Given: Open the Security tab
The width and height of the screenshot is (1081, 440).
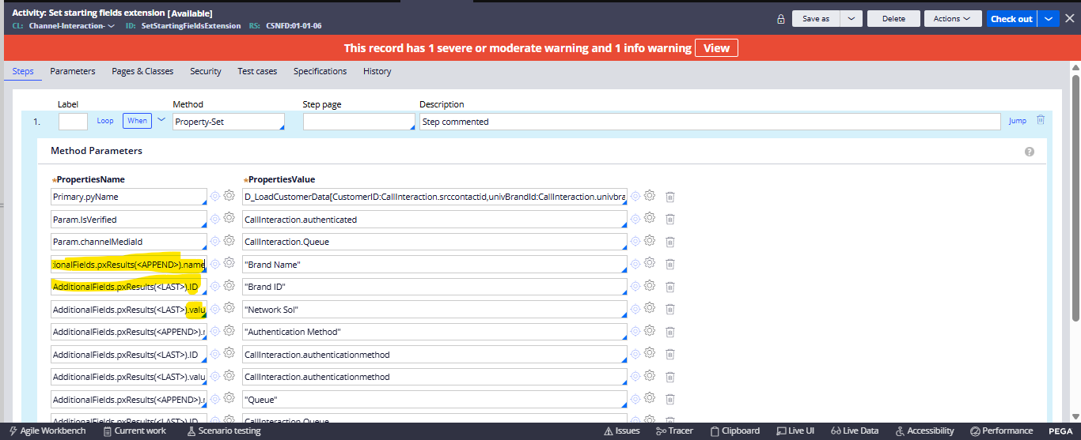Looking at the screenshot, I should [x=206, y=71].
